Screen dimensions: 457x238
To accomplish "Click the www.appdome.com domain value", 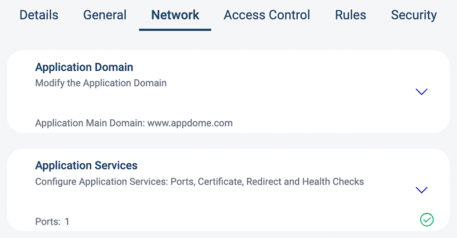I will (190, 123).
